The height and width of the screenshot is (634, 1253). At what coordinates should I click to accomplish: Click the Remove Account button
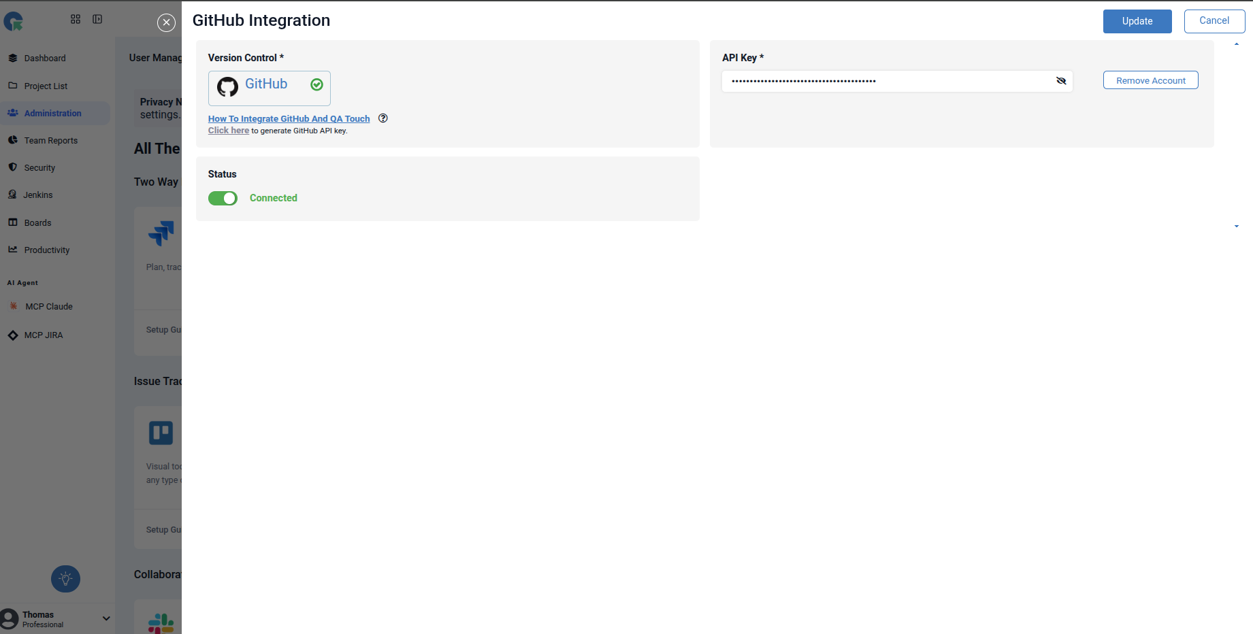tap(1151, 80)
